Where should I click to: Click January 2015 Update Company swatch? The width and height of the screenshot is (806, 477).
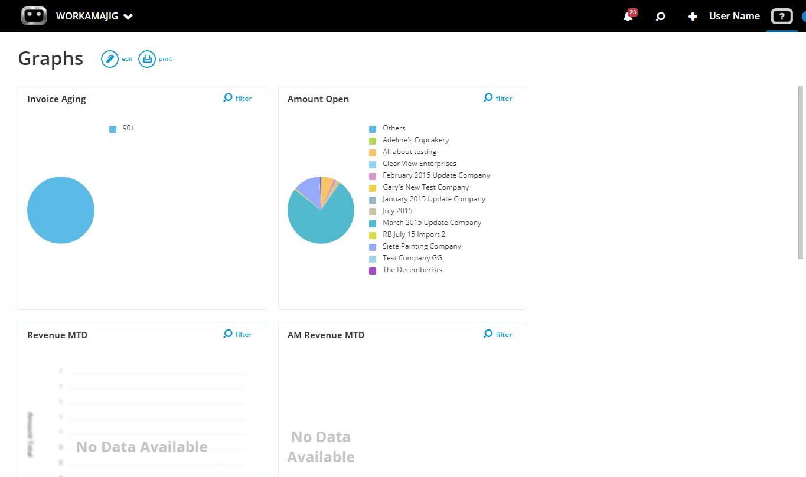point(373,200)
